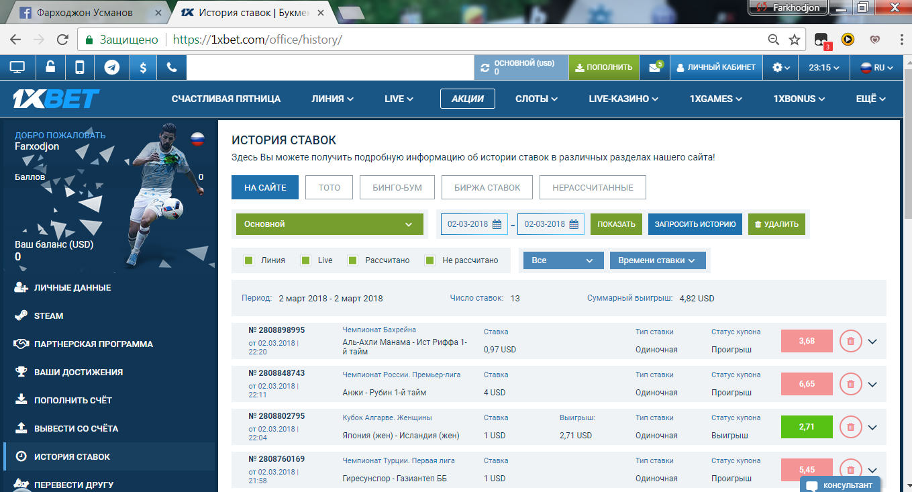Open the СЛОТЫ menu
912x492 pixels.
click(537, 99)
